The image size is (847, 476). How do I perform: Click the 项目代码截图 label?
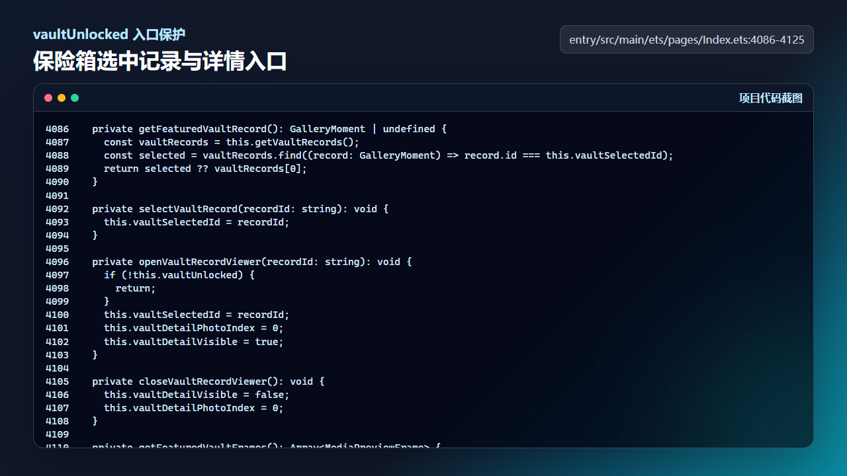(x=771, y=98)
